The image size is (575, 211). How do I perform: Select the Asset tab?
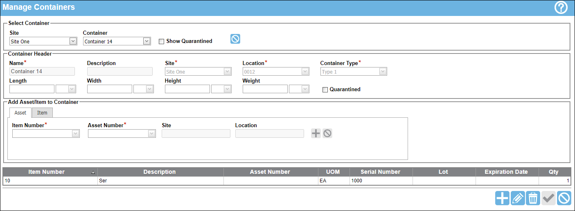(20, 112)
